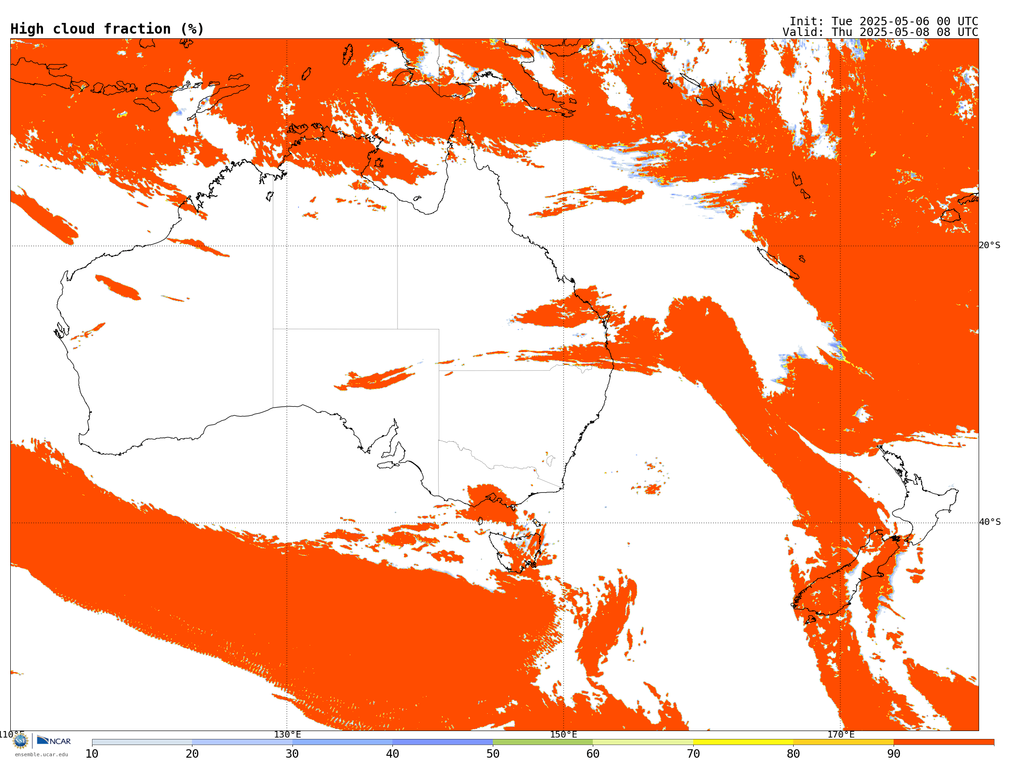Click the NCAR logo
This screenshot has height=760, width=1009.
(x=54, y=740)
